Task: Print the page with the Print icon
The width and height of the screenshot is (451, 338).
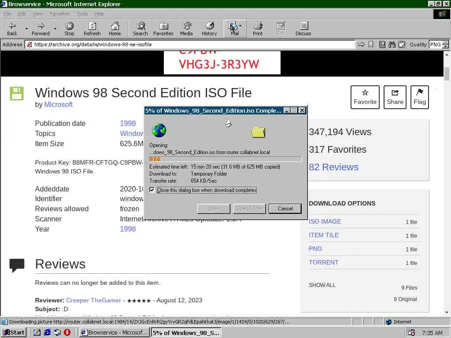Action: pos(258,29)
